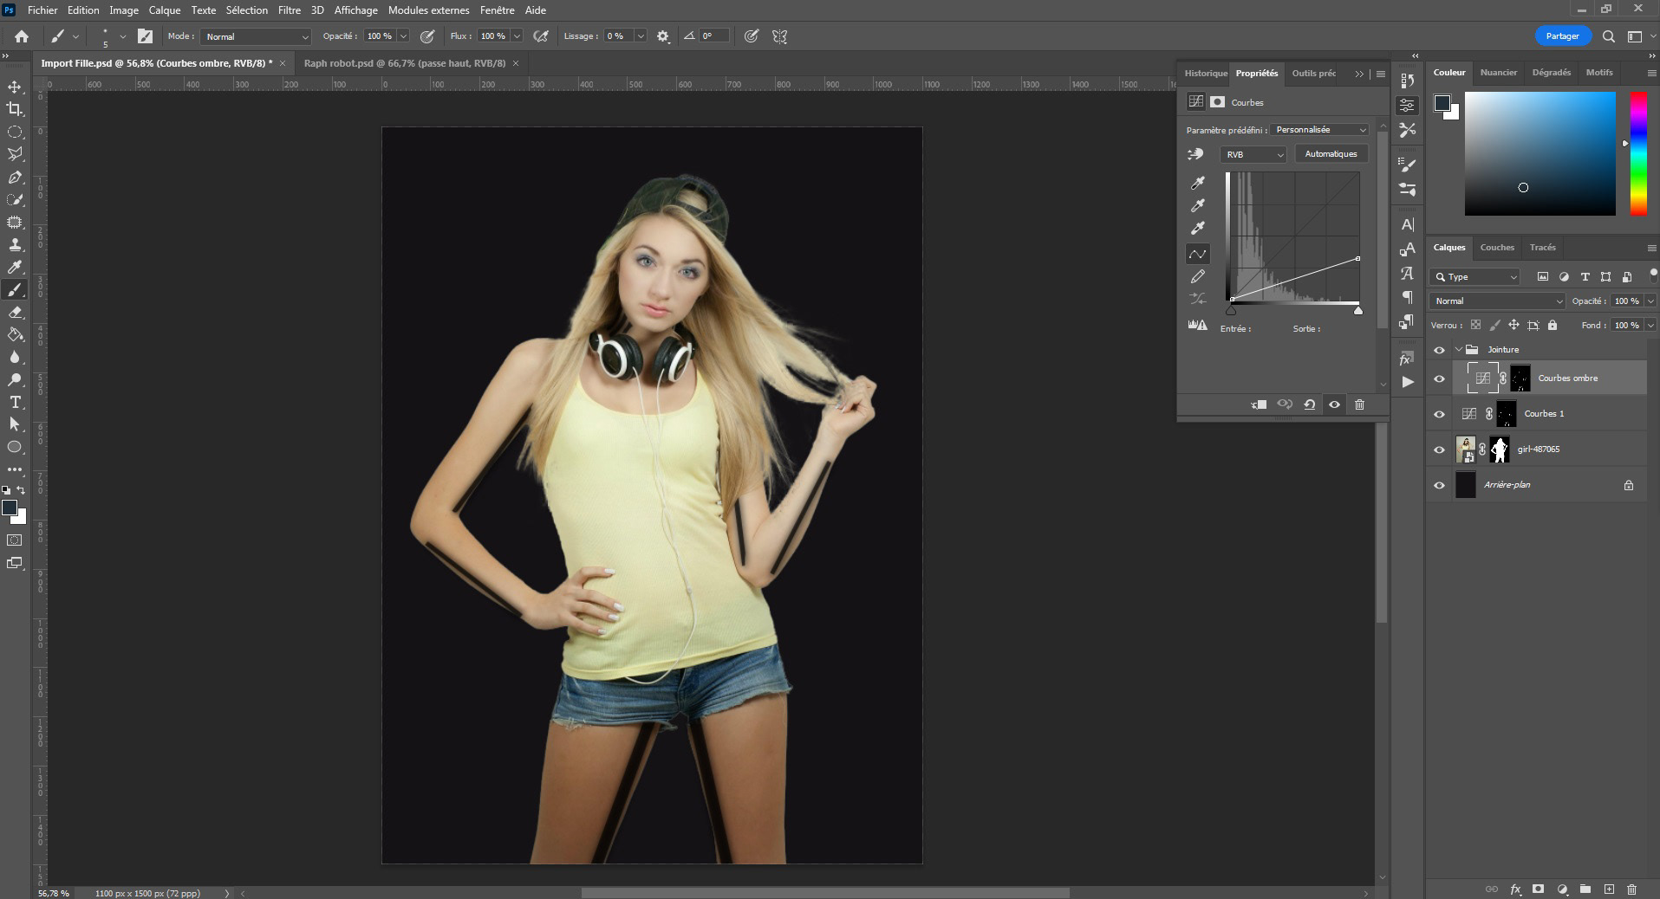Open the Lissage dropdown
The width and height of the screenshot is (1660, 899).
pyautogui.click(x=641, y=36)
